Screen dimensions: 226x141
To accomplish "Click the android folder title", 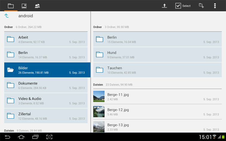I will pos(25,16).
